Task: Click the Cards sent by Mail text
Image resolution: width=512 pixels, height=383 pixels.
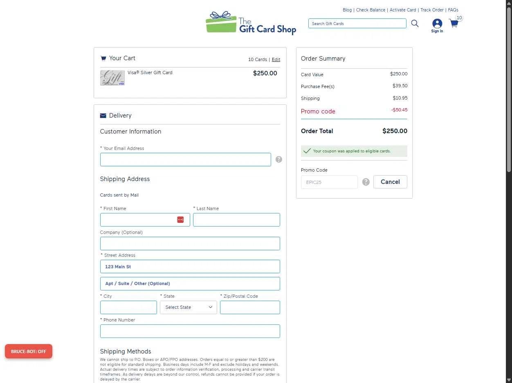Action: [119, 195]
